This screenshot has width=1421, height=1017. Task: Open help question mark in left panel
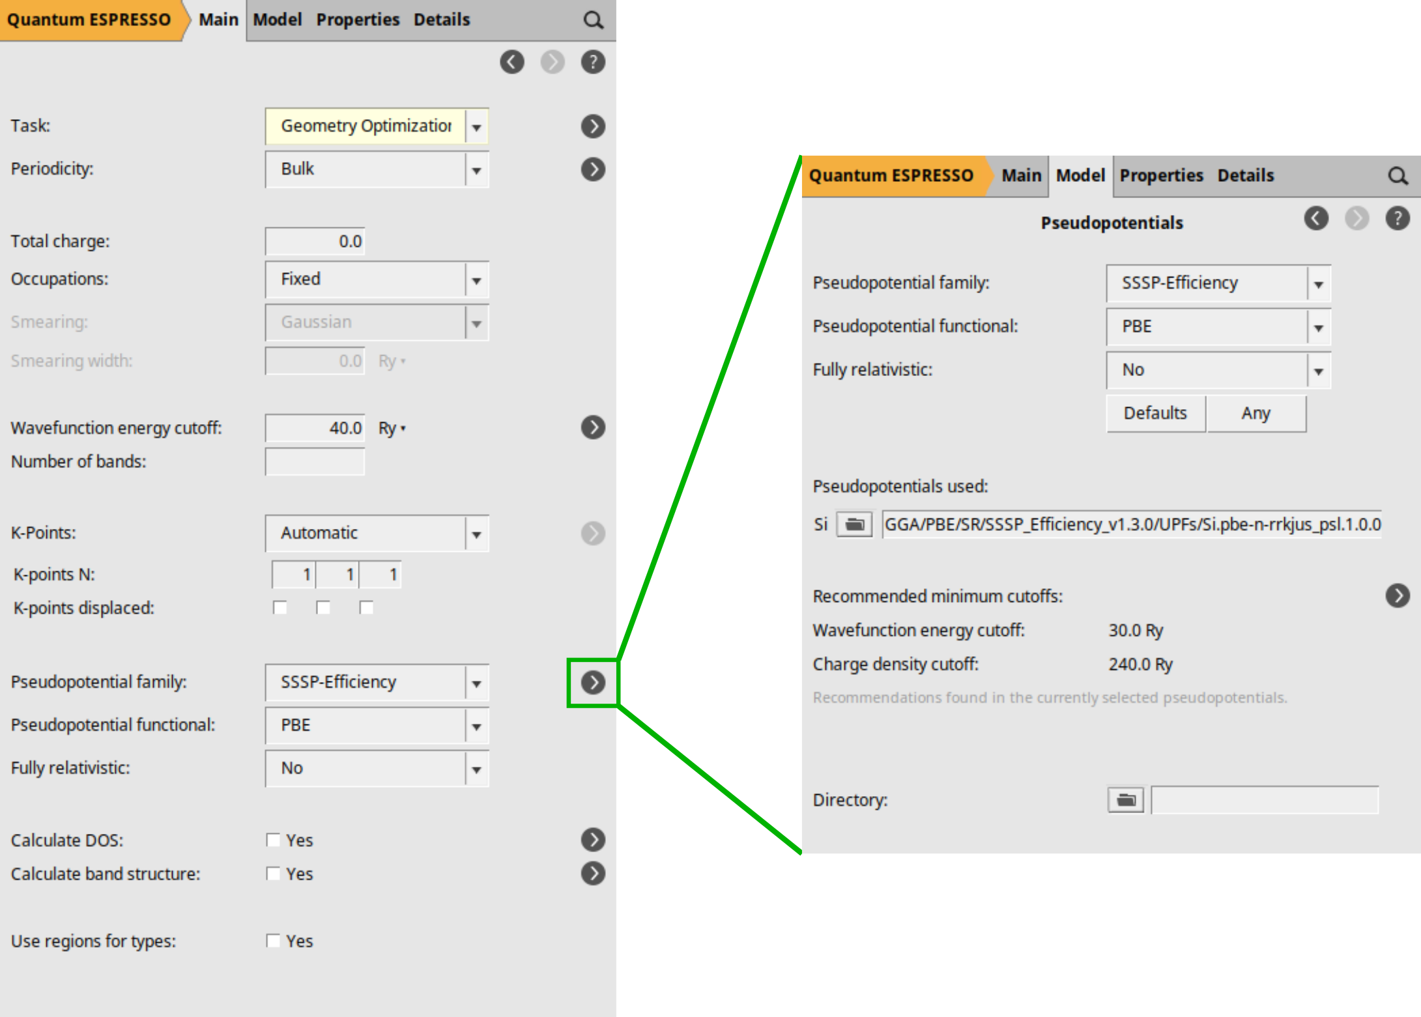click(x=593, y=62)
